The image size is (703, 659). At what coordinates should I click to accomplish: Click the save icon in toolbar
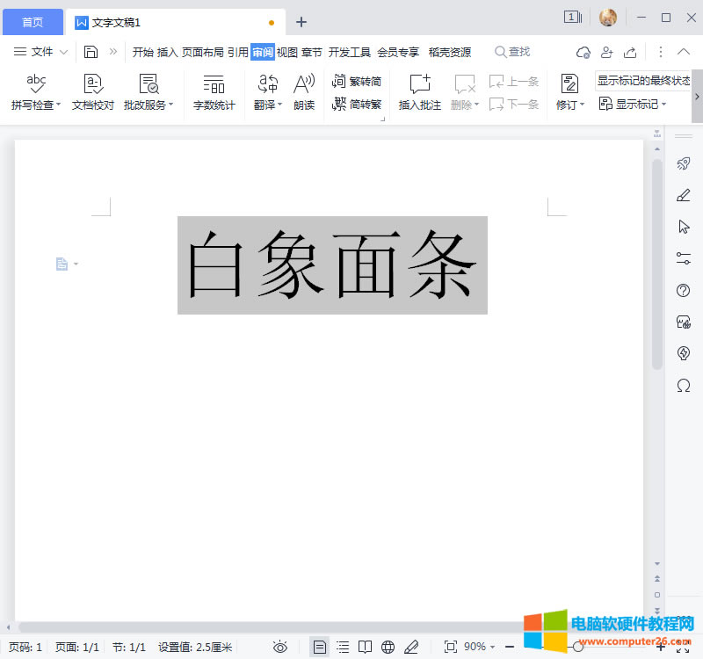pyautogui.click(x=91, y=52)
